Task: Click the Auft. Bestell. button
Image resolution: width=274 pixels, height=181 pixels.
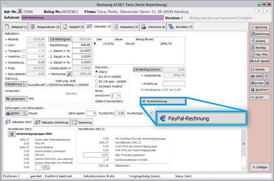Action: point(260,61)
